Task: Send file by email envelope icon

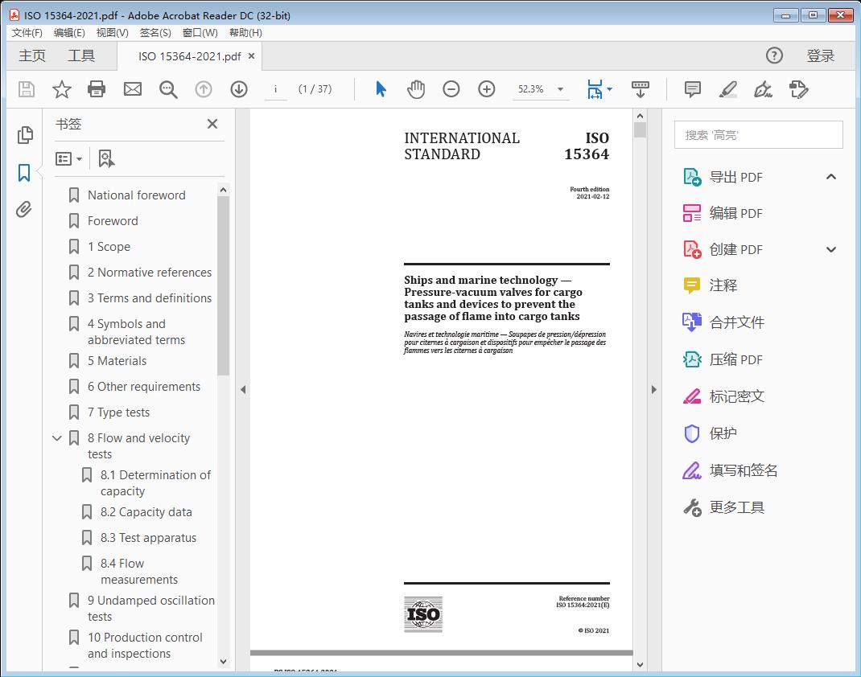Action: pyautogui.click(x=133, y=89)
